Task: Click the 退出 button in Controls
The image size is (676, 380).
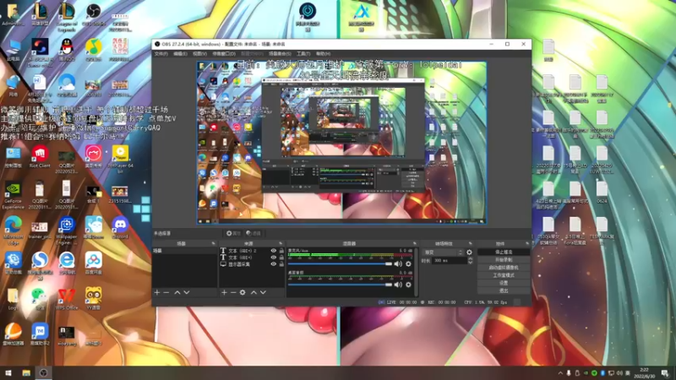Action: pos(504,290)
